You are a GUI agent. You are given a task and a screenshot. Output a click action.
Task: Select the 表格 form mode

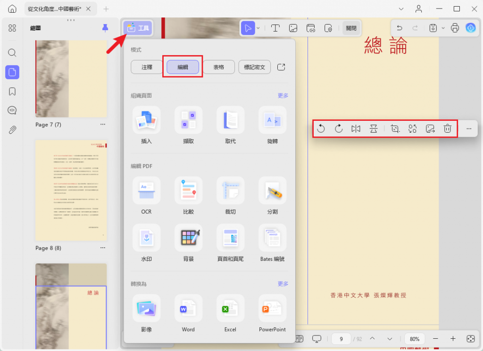(x=219, y=67)
